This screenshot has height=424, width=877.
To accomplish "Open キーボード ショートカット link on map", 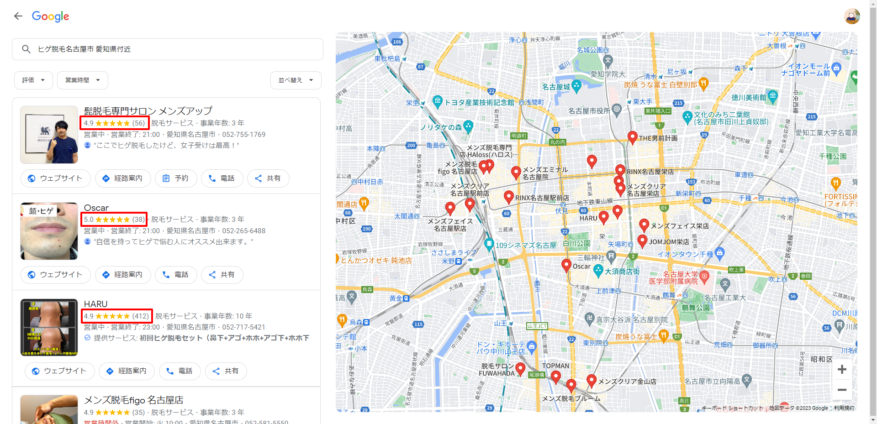I will (x=732, y=408).
